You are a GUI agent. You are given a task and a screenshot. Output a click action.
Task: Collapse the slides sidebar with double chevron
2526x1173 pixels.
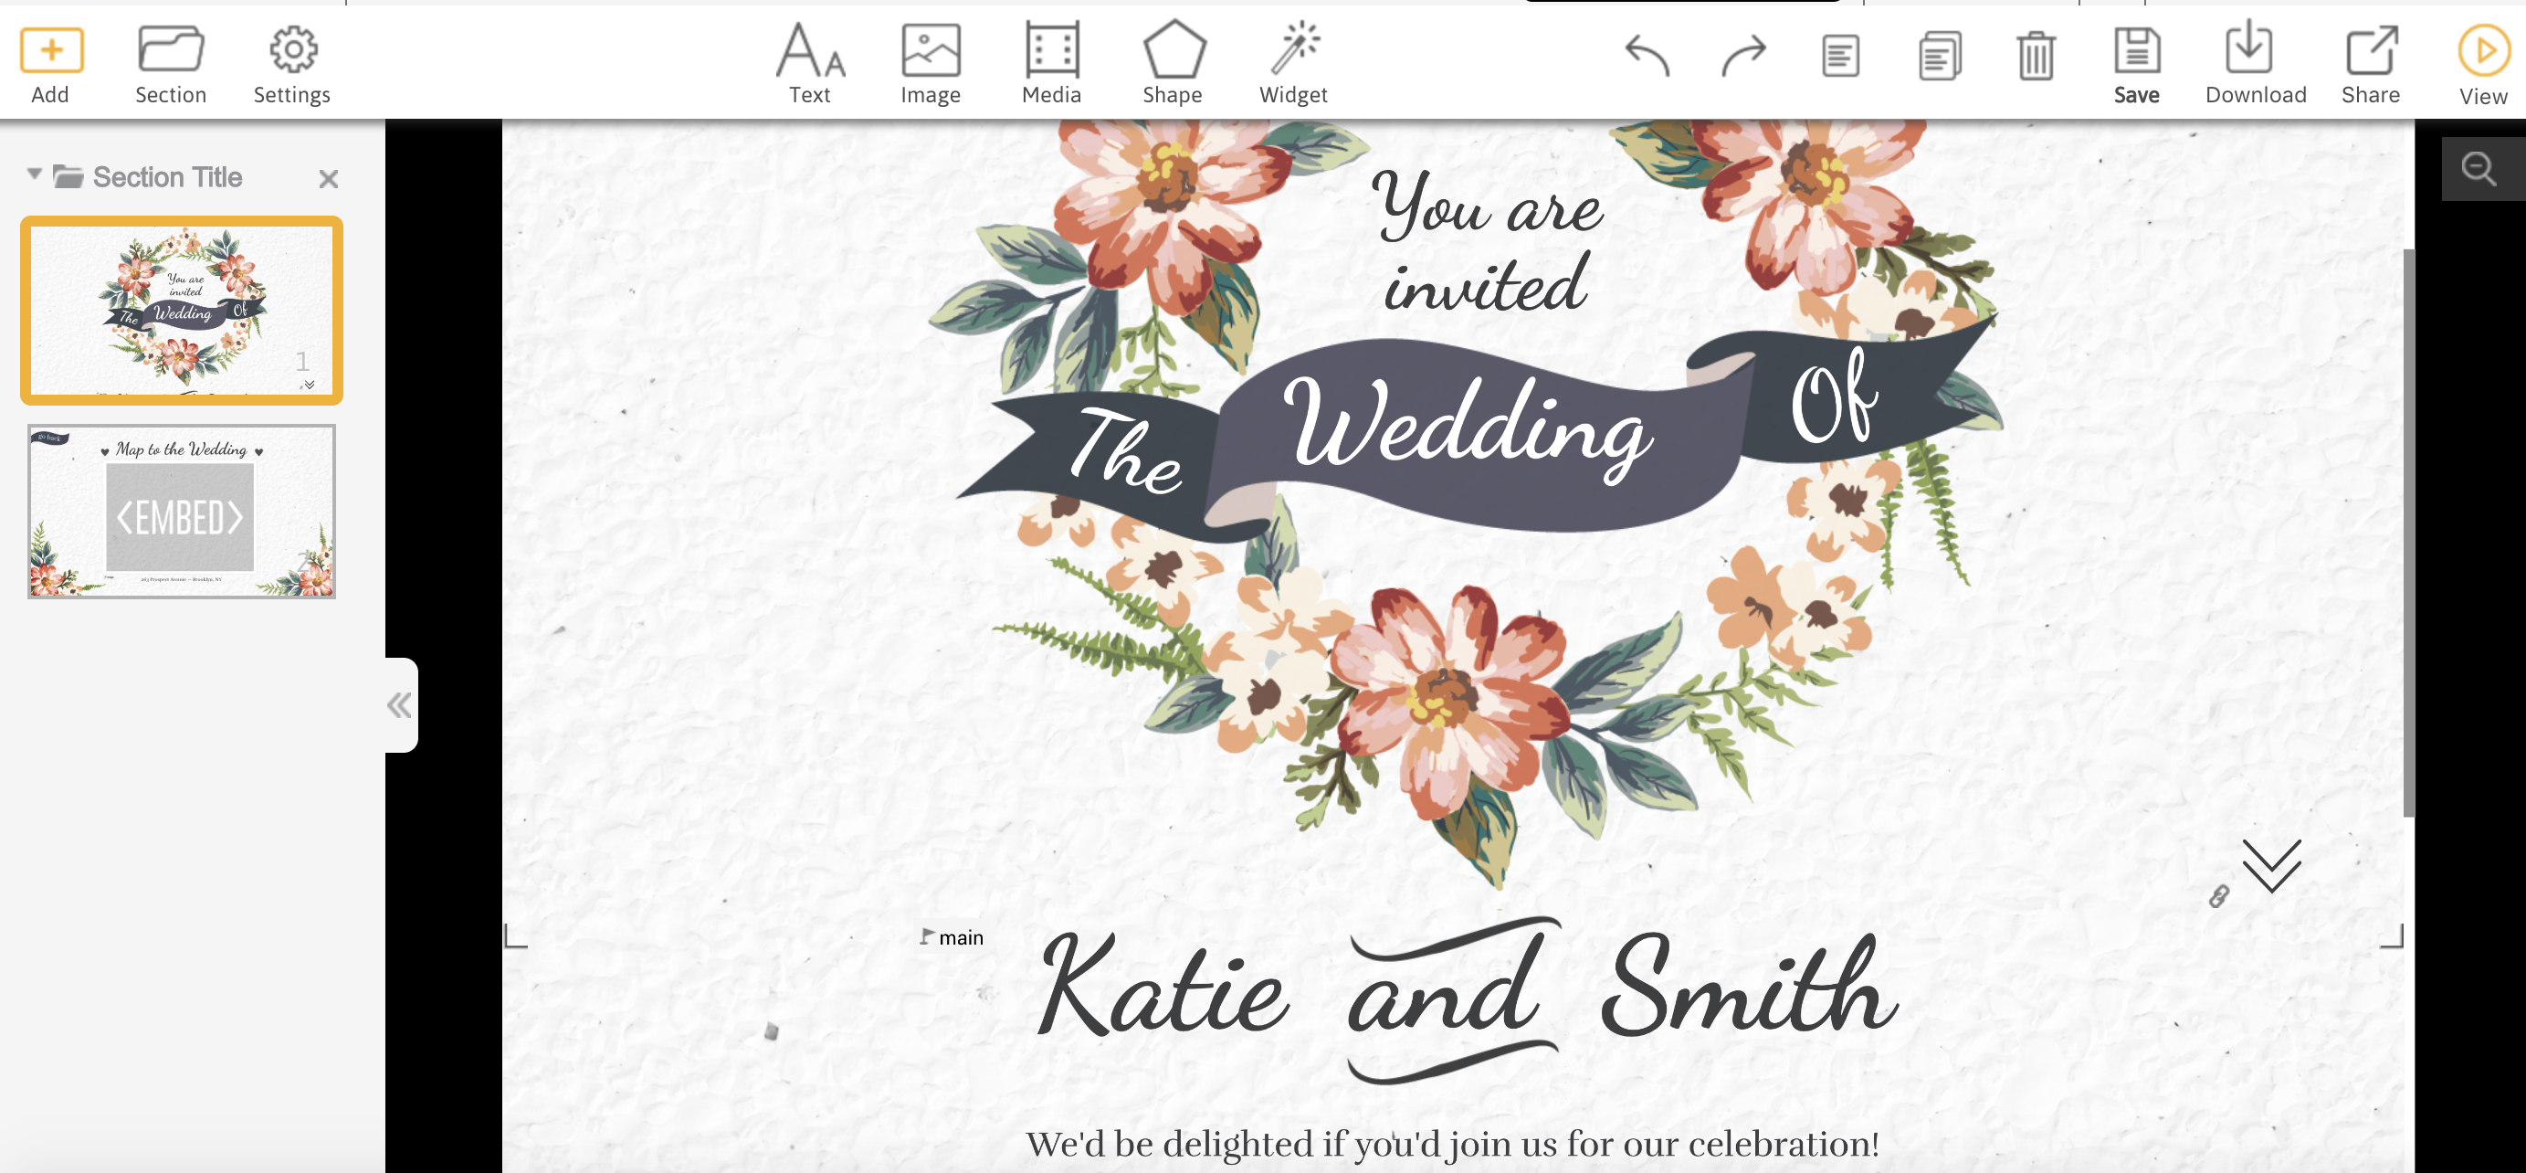(x=399, y=705)
